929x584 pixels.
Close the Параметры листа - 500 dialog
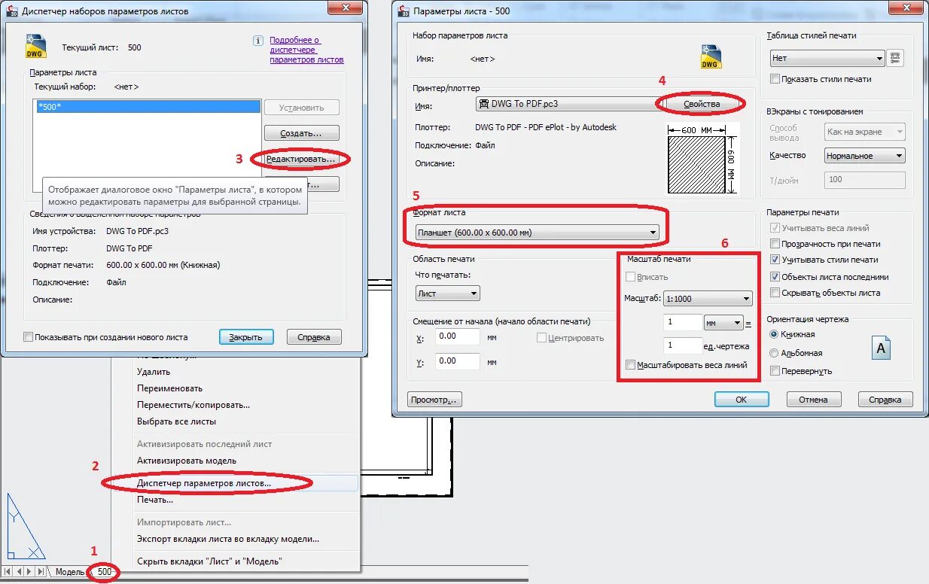[905, 8]
